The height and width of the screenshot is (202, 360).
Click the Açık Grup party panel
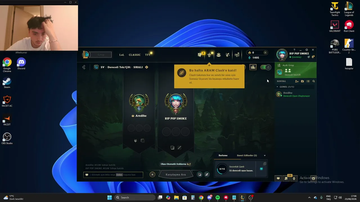(296, 70)
